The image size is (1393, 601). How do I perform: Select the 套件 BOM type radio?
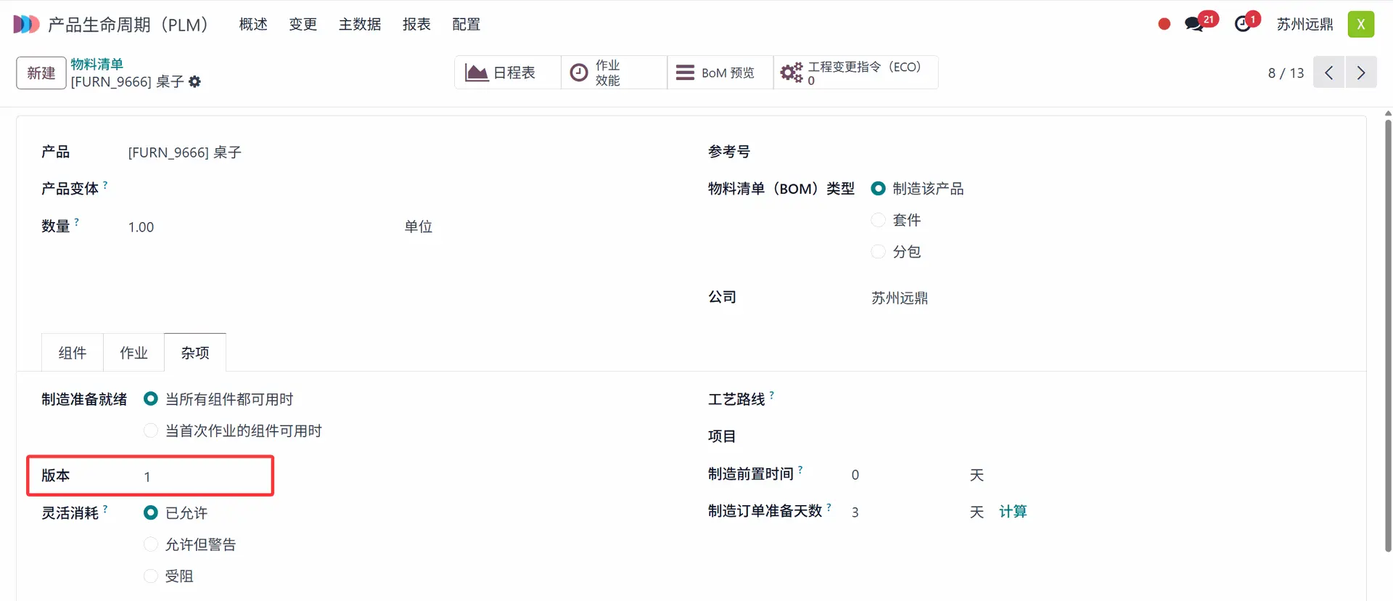point(878,220)
